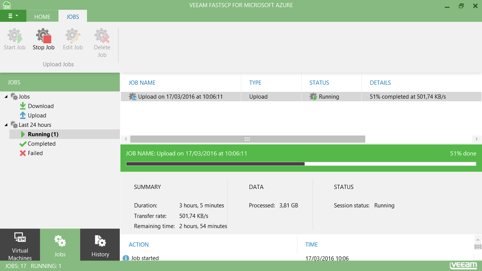The image size is (482, 271).
Task: Click the Delete Job icon
Action: click(x=102, y=36)
